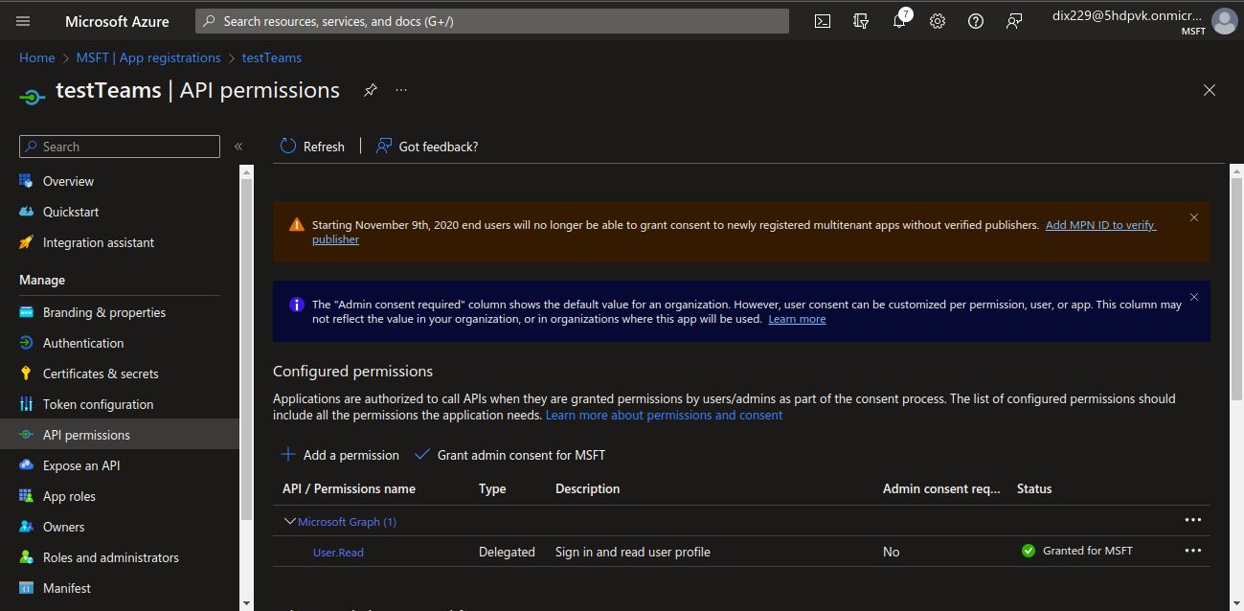Open the account avatar menu

(1224, 21)
